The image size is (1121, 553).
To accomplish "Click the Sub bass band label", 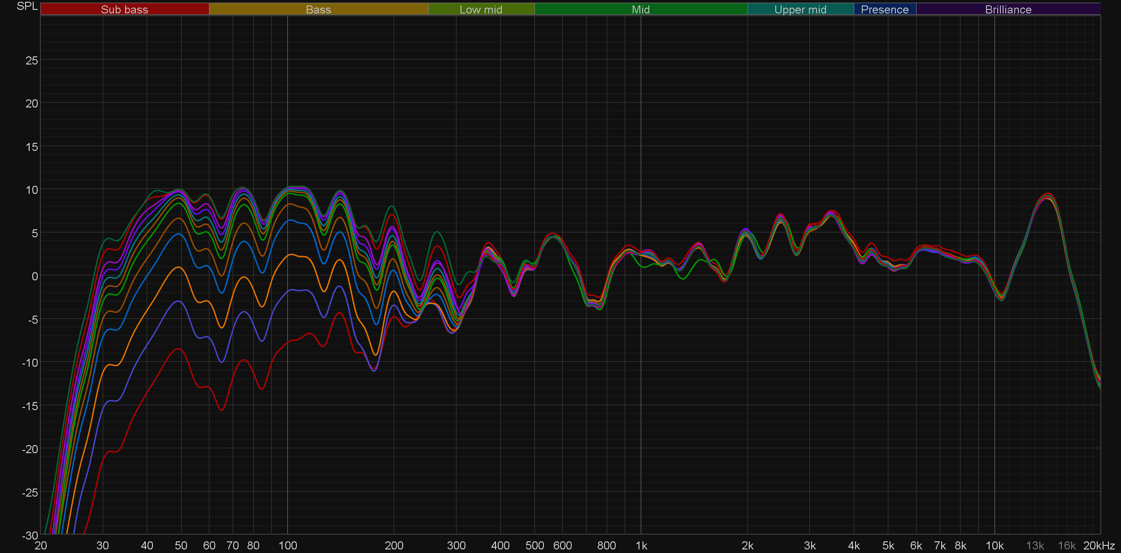I will coord(124,9).
